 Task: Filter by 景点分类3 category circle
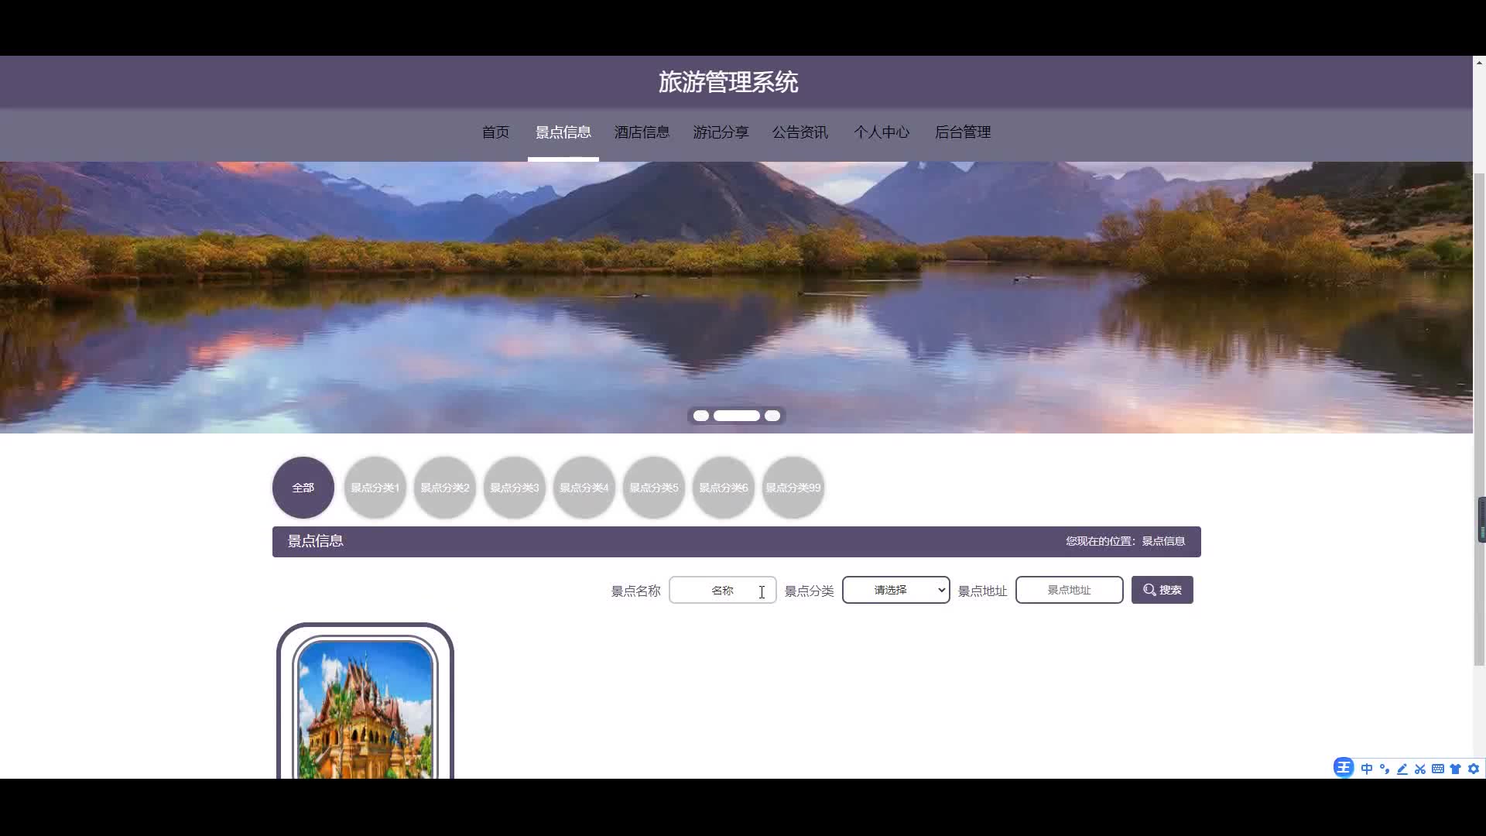[x=514, y=488]
